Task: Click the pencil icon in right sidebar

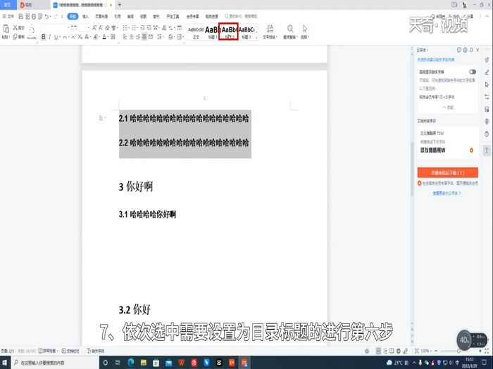Action: 487,72
